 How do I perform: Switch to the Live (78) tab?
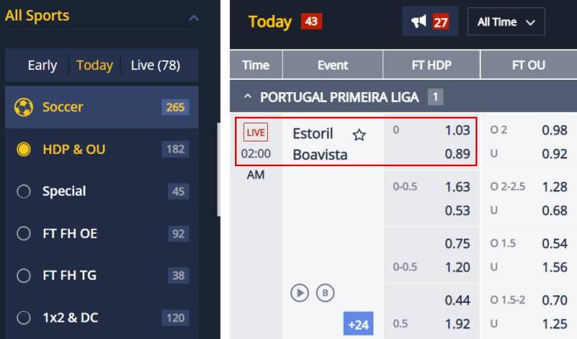tap(155, 65)
